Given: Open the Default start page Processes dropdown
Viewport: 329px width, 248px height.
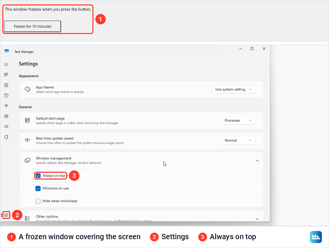Looking at the screenshot, I should point(238,120).
